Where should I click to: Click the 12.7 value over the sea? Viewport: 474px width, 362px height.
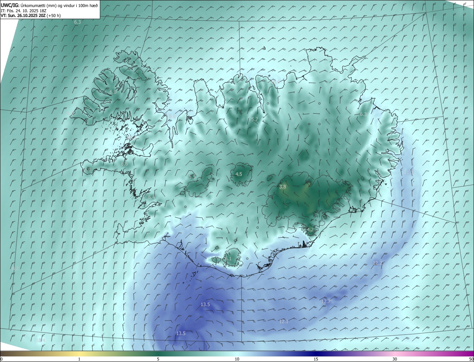pyautogui.click(x=326, y=301)
